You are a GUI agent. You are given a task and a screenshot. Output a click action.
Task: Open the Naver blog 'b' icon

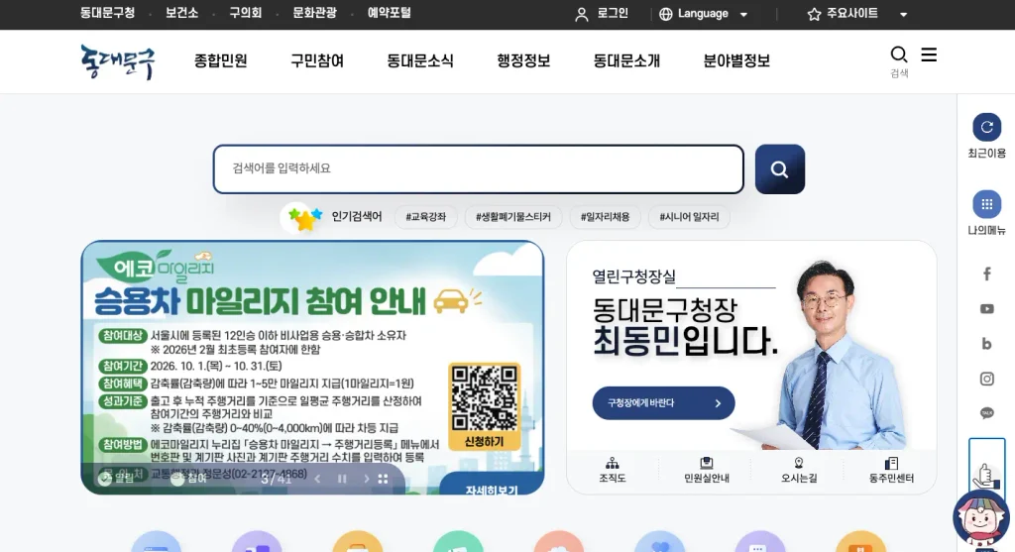(x=986, y=344)
